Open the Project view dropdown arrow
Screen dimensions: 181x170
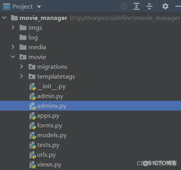(x=39, y=7)
